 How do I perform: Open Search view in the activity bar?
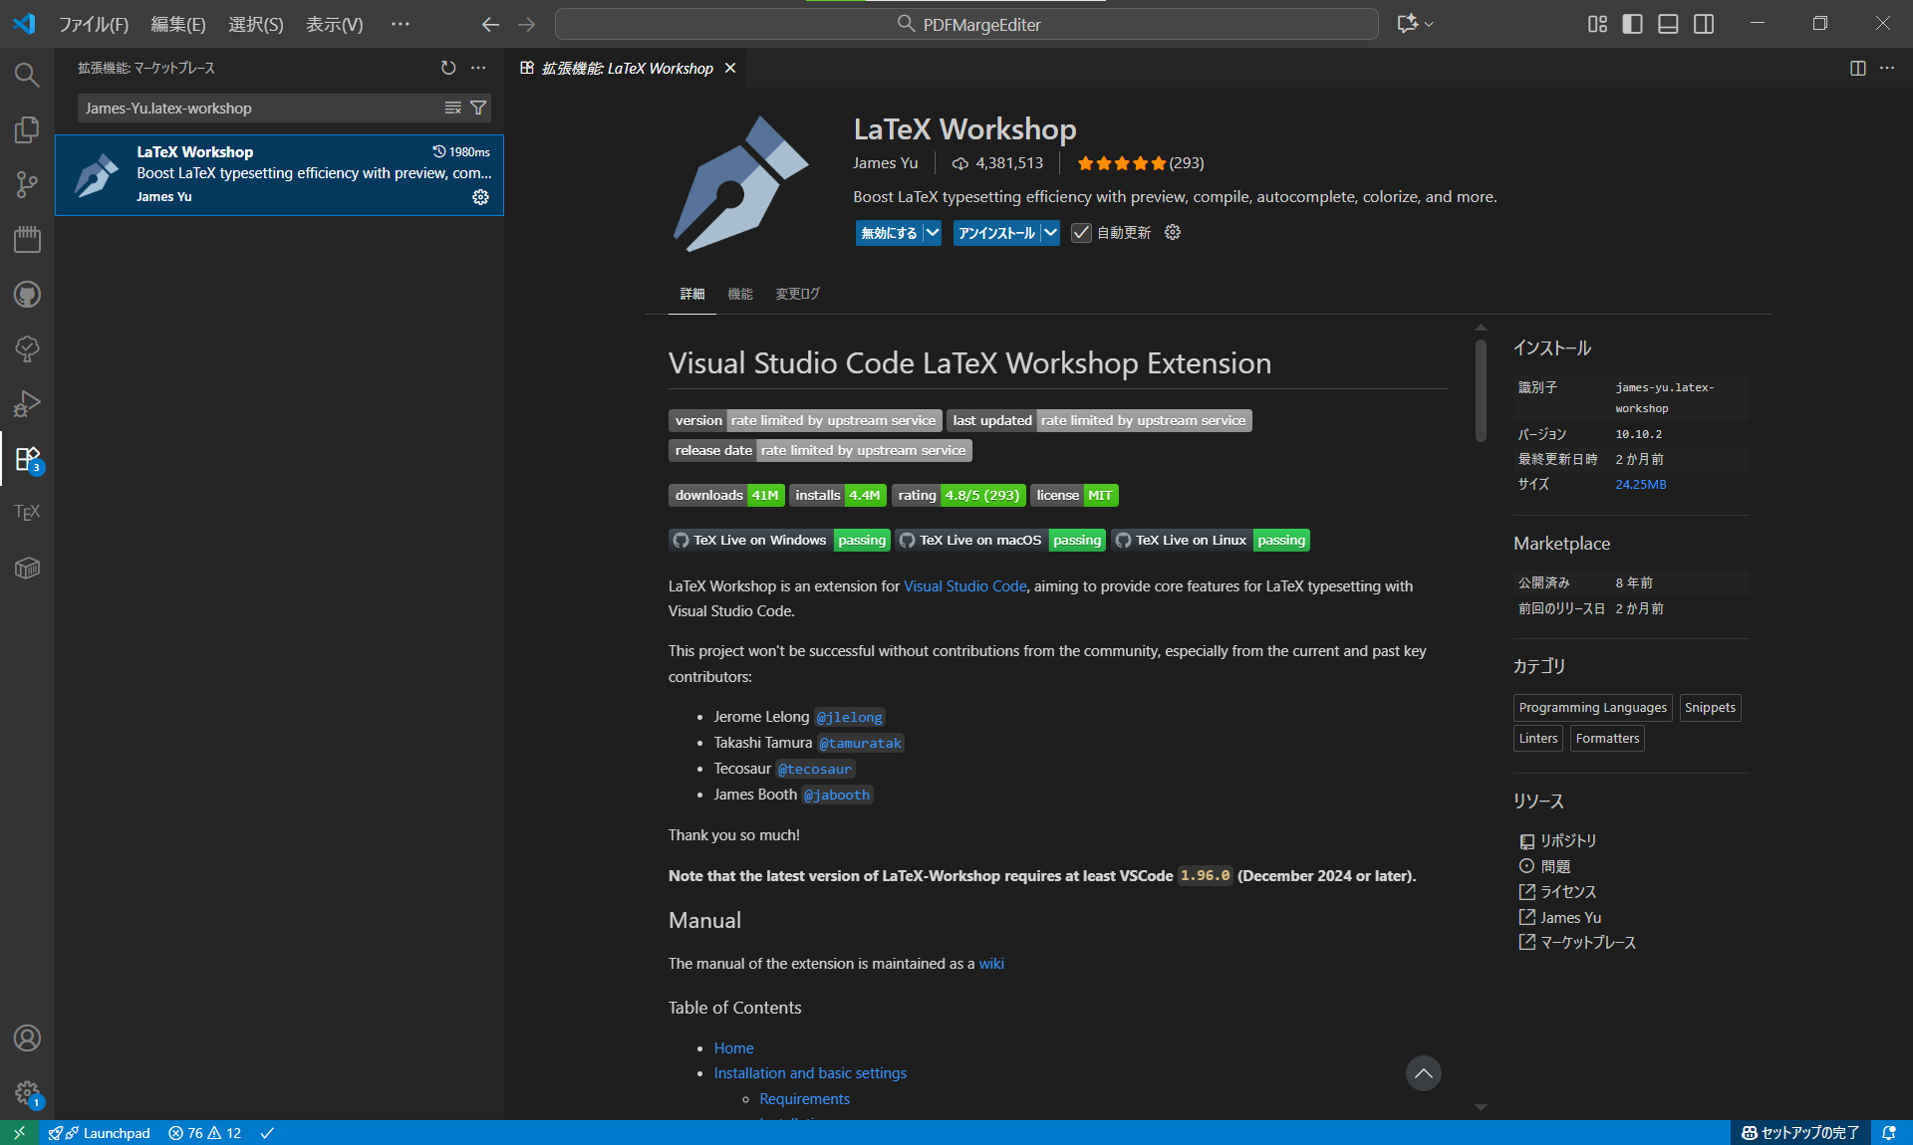point(27,75)
